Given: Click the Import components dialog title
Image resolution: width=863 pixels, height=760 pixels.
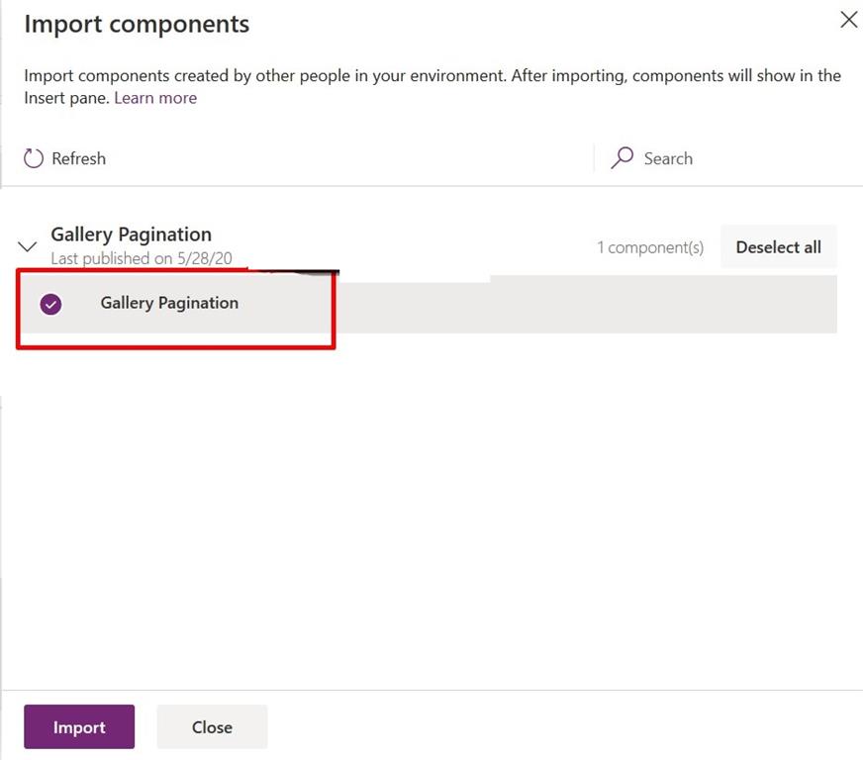Looking at the screenshot, I should click(x=136, y=24).
